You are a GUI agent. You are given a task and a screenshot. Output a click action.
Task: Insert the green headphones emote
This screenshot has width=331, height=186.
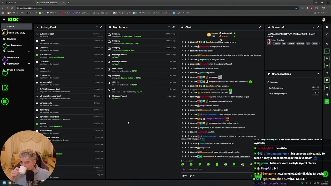click(225, 164)
